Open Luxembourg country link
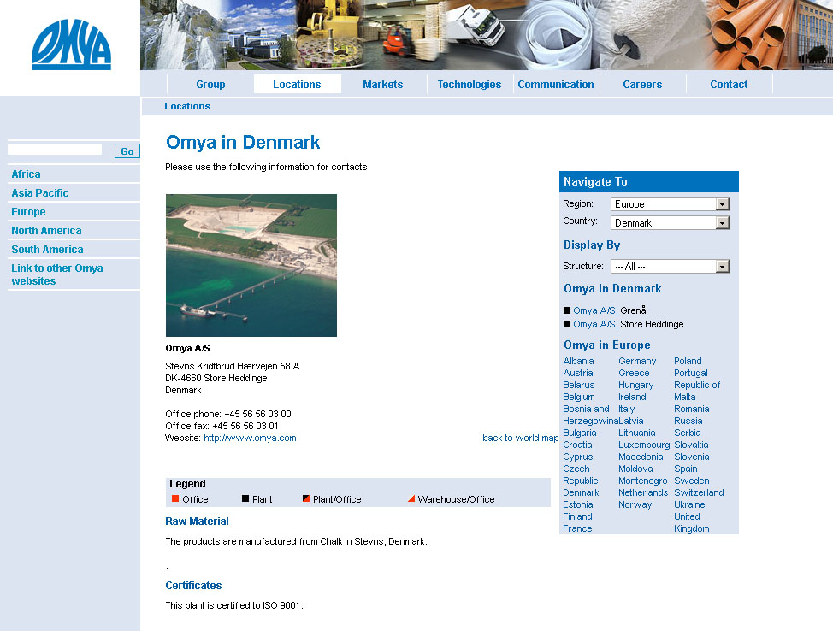 coord(644,445)
